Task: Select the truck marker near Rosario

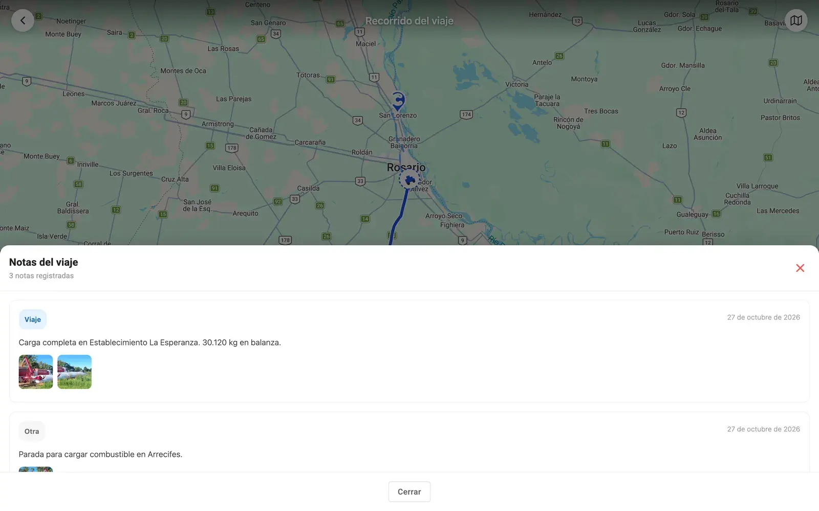Action: coord(409,180)
